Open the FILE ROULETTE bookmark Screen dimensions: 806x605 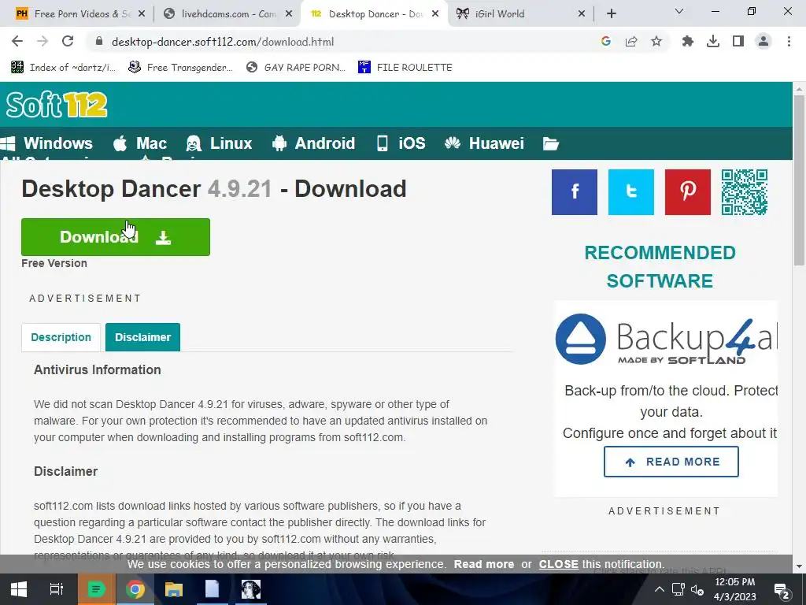pyautogui.click(x=405, y=68)
